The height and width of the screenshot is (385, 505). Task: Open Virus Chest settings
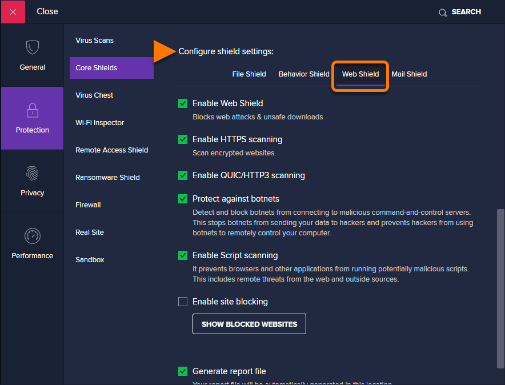pyautogui.click(x=94, y=95)
